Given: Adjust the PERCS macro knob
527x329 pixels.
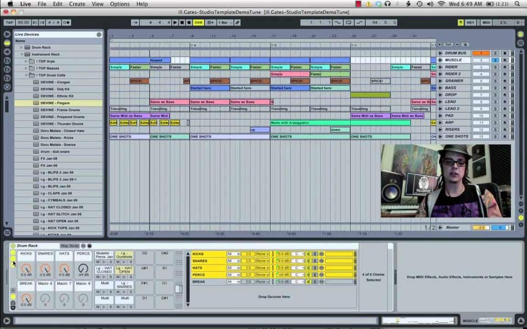Looking at the screenshot, I should click(83, 268).
